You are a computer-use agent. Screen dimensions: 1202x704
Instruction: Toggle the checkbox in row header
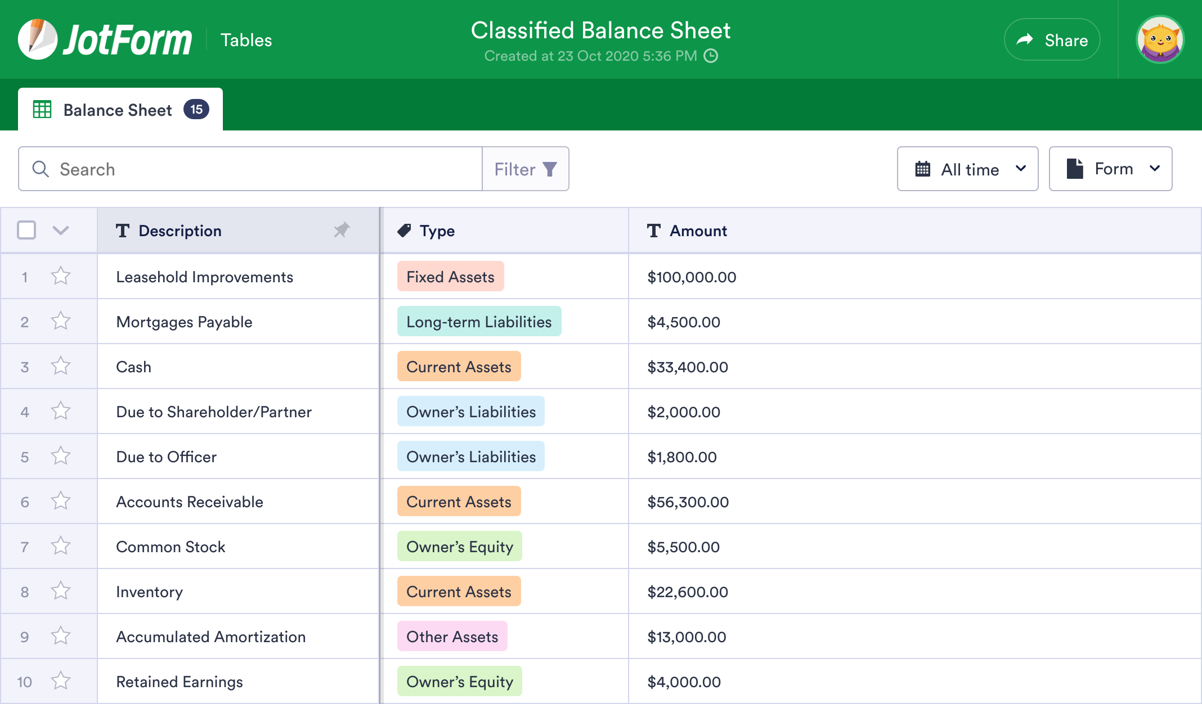pyautogui.click(x=27, y=229)
